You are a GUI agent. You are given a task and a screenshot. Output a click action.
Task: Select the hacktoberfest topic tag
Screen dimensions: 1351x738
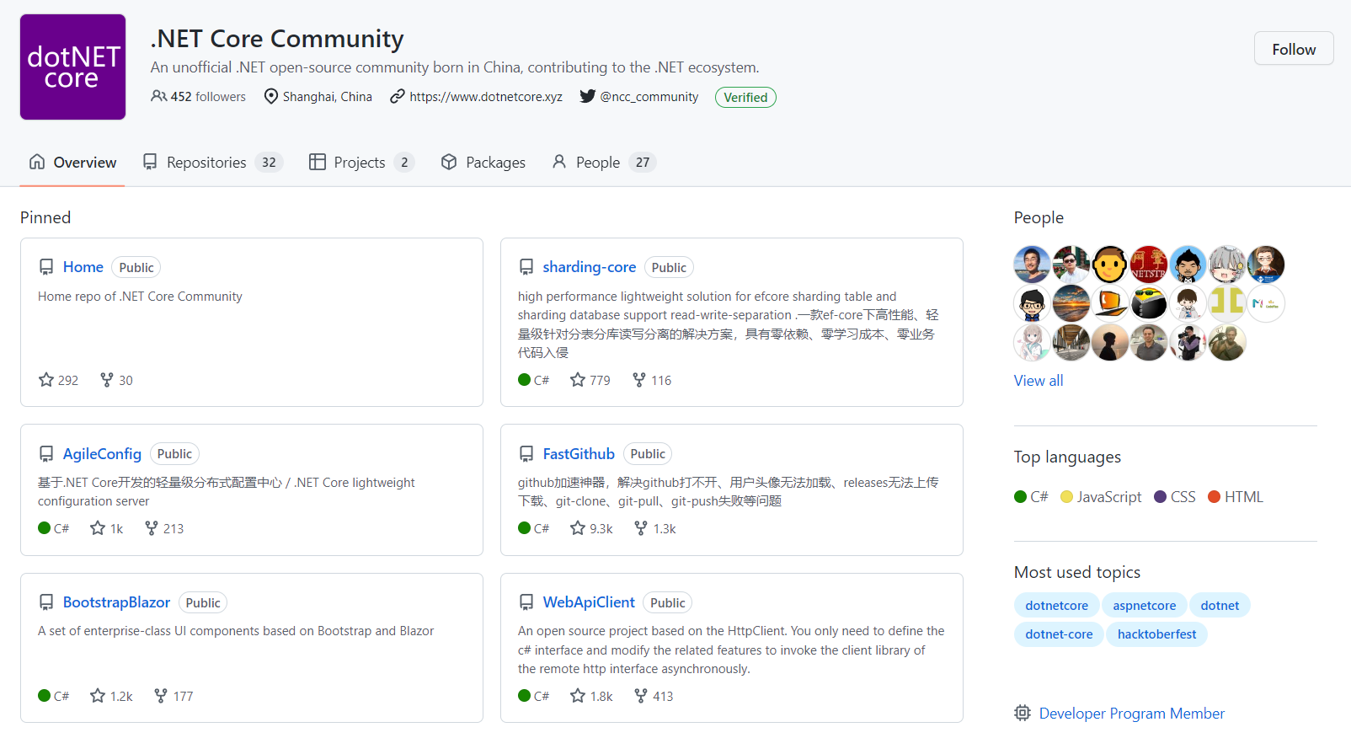1156,634
